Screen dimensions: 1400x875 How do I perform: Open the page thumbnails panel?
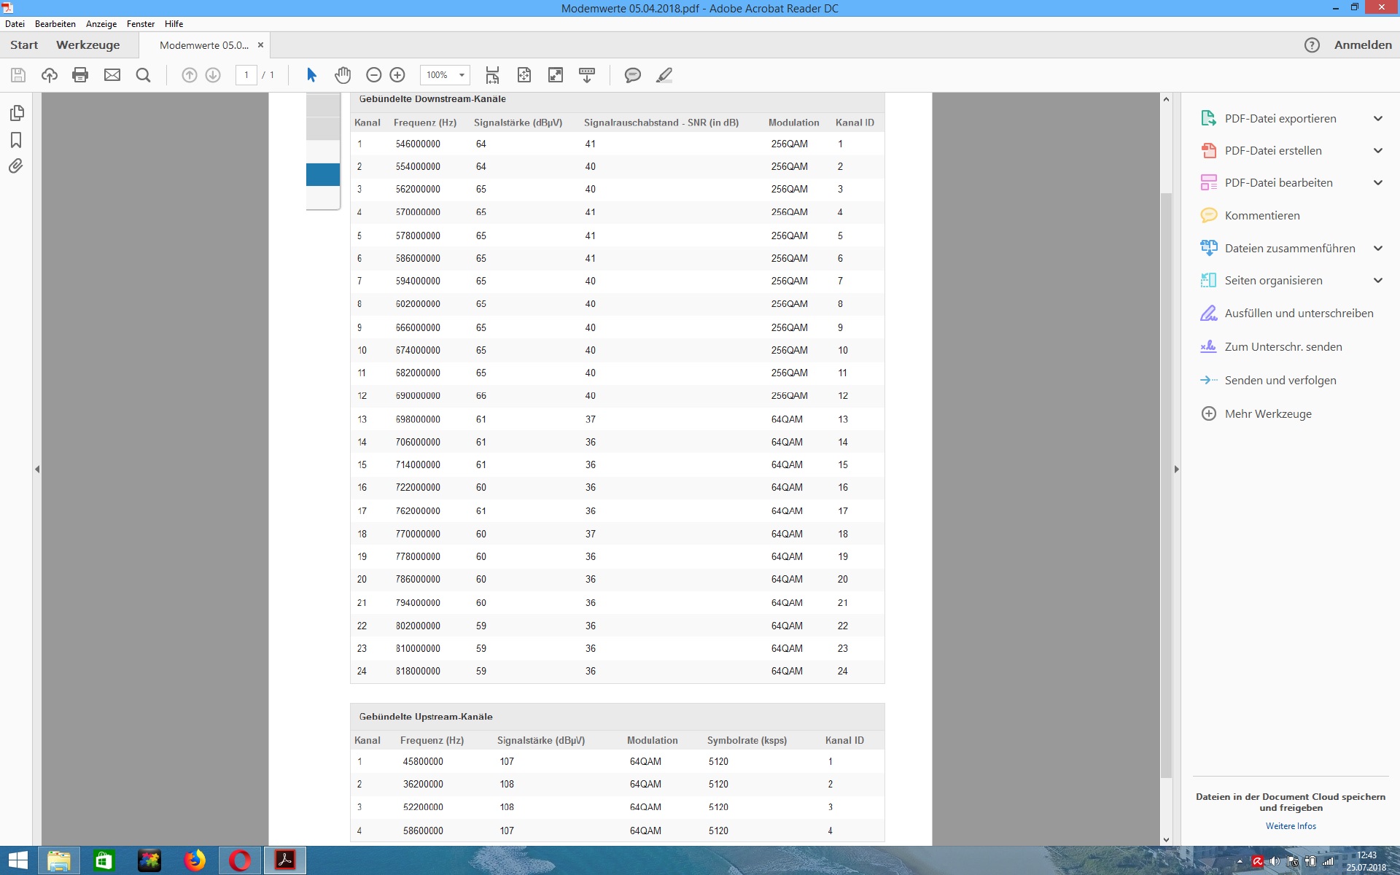[16, 113]
